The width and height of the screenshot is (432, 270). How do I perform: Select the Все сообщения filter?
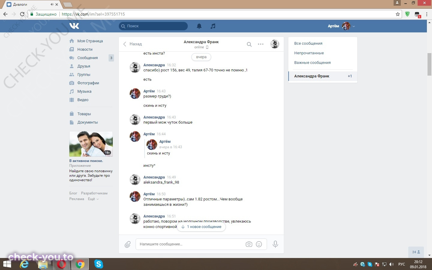point(308,43)
